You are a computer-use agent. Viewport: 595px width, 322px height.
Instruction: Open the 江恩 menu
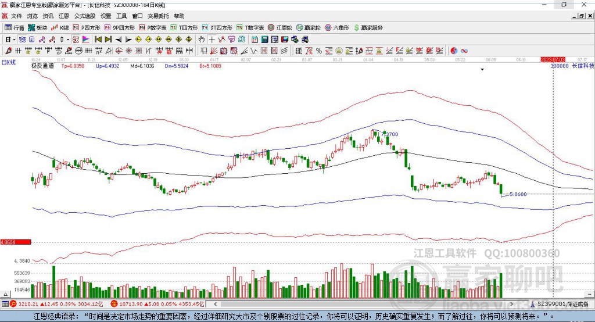(x=64, y=16)
